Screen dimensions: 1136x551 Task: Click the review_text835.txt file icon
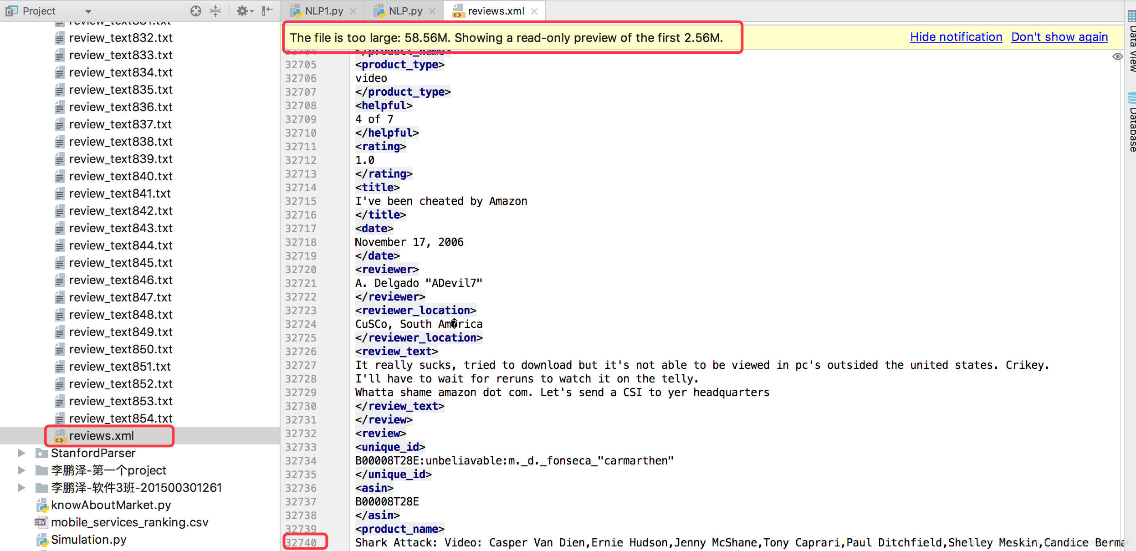59,90
